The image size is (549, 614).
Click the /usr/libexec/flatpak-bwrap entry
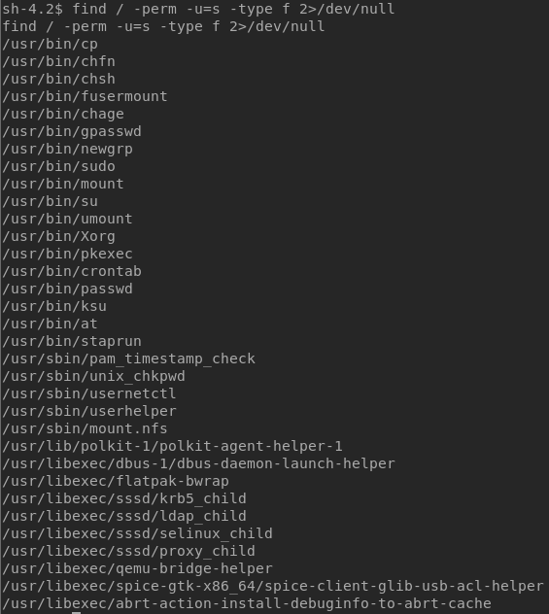click(116, 481)
